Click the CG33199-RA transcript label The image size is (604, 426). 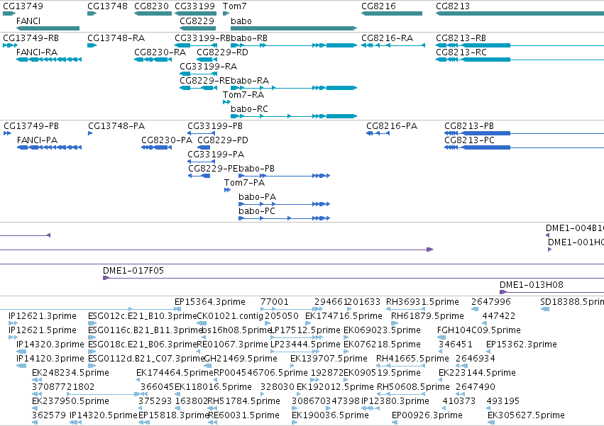coord(208,66)
